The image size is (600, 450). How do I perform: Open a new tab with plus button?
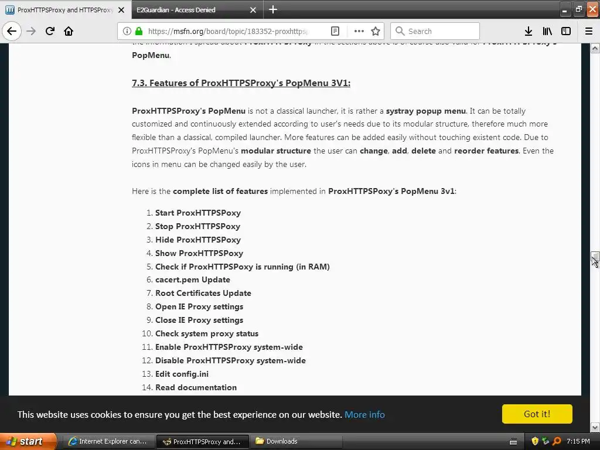(273, 9)
